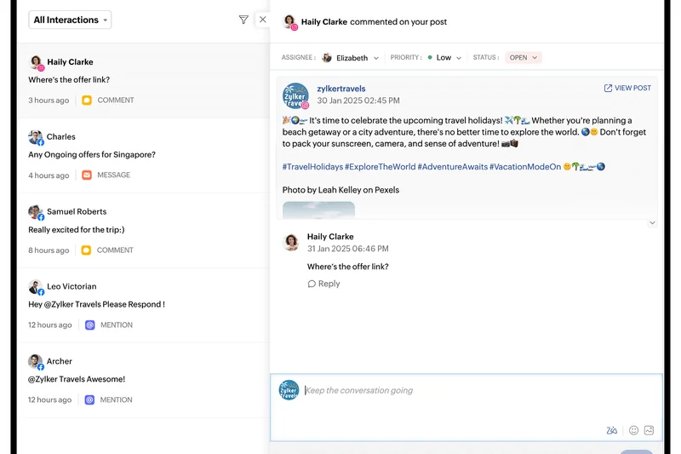Click the 31 Jan 2025 06:46 PM timestamp

click(x=348, y=249)
